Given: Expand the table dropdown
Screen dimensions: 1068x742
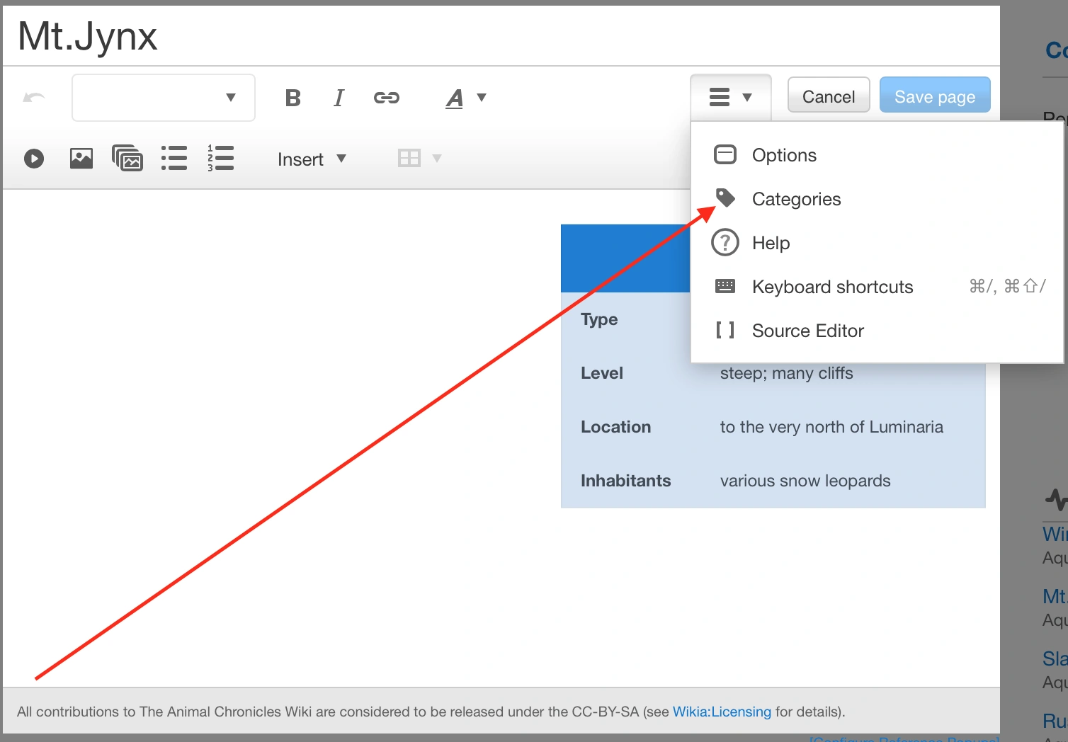Looking at the screenshot, I should [x=420, y=159].
